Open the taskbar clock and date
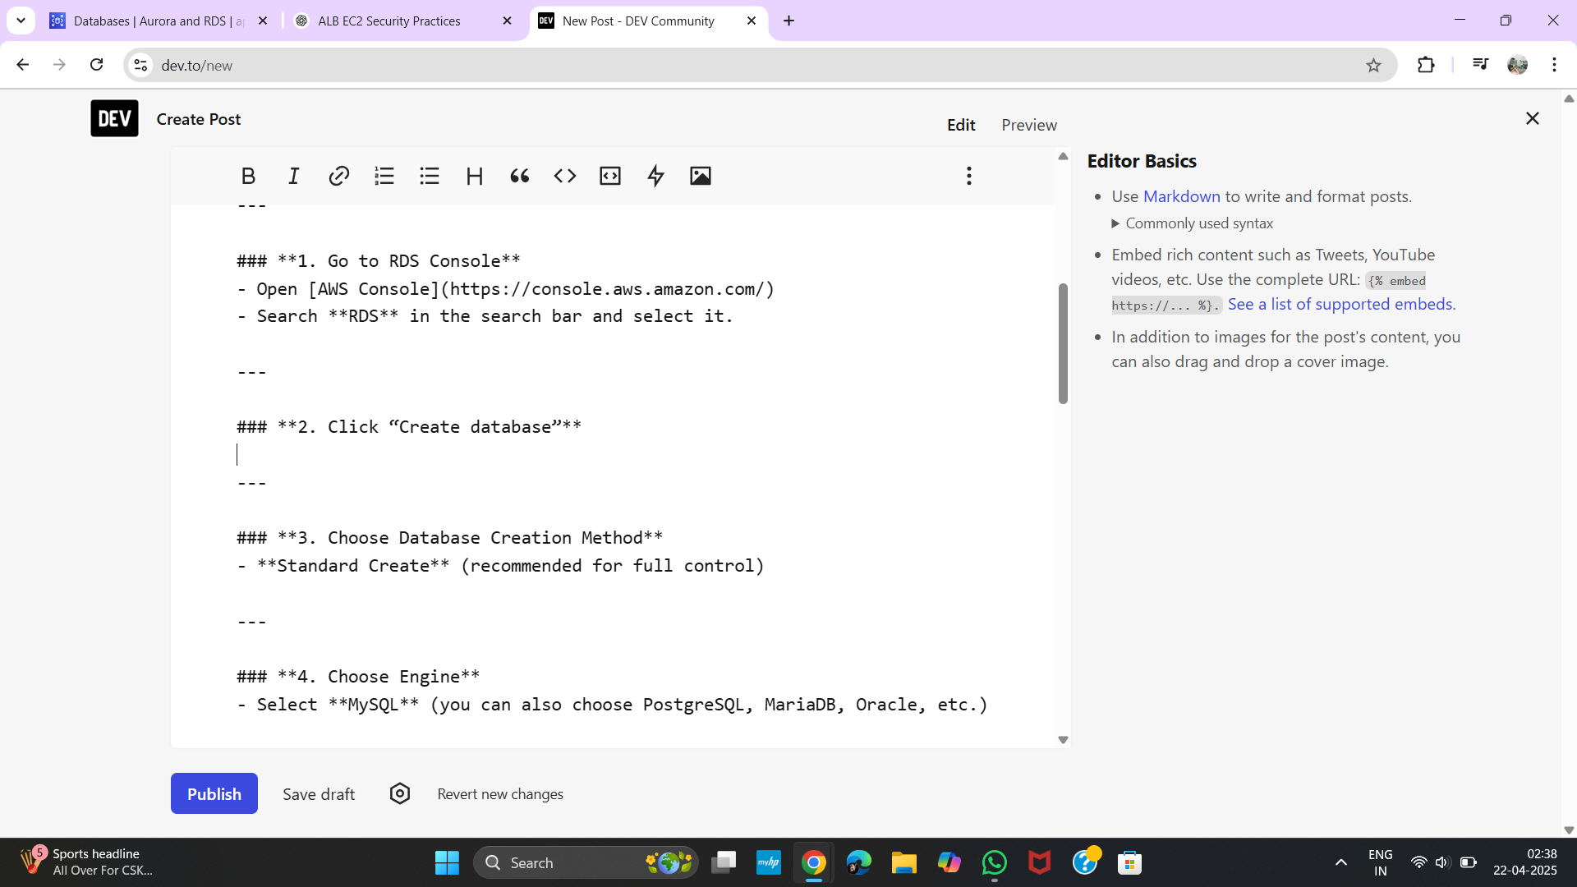1577x887 pixels. [1525, 862]
